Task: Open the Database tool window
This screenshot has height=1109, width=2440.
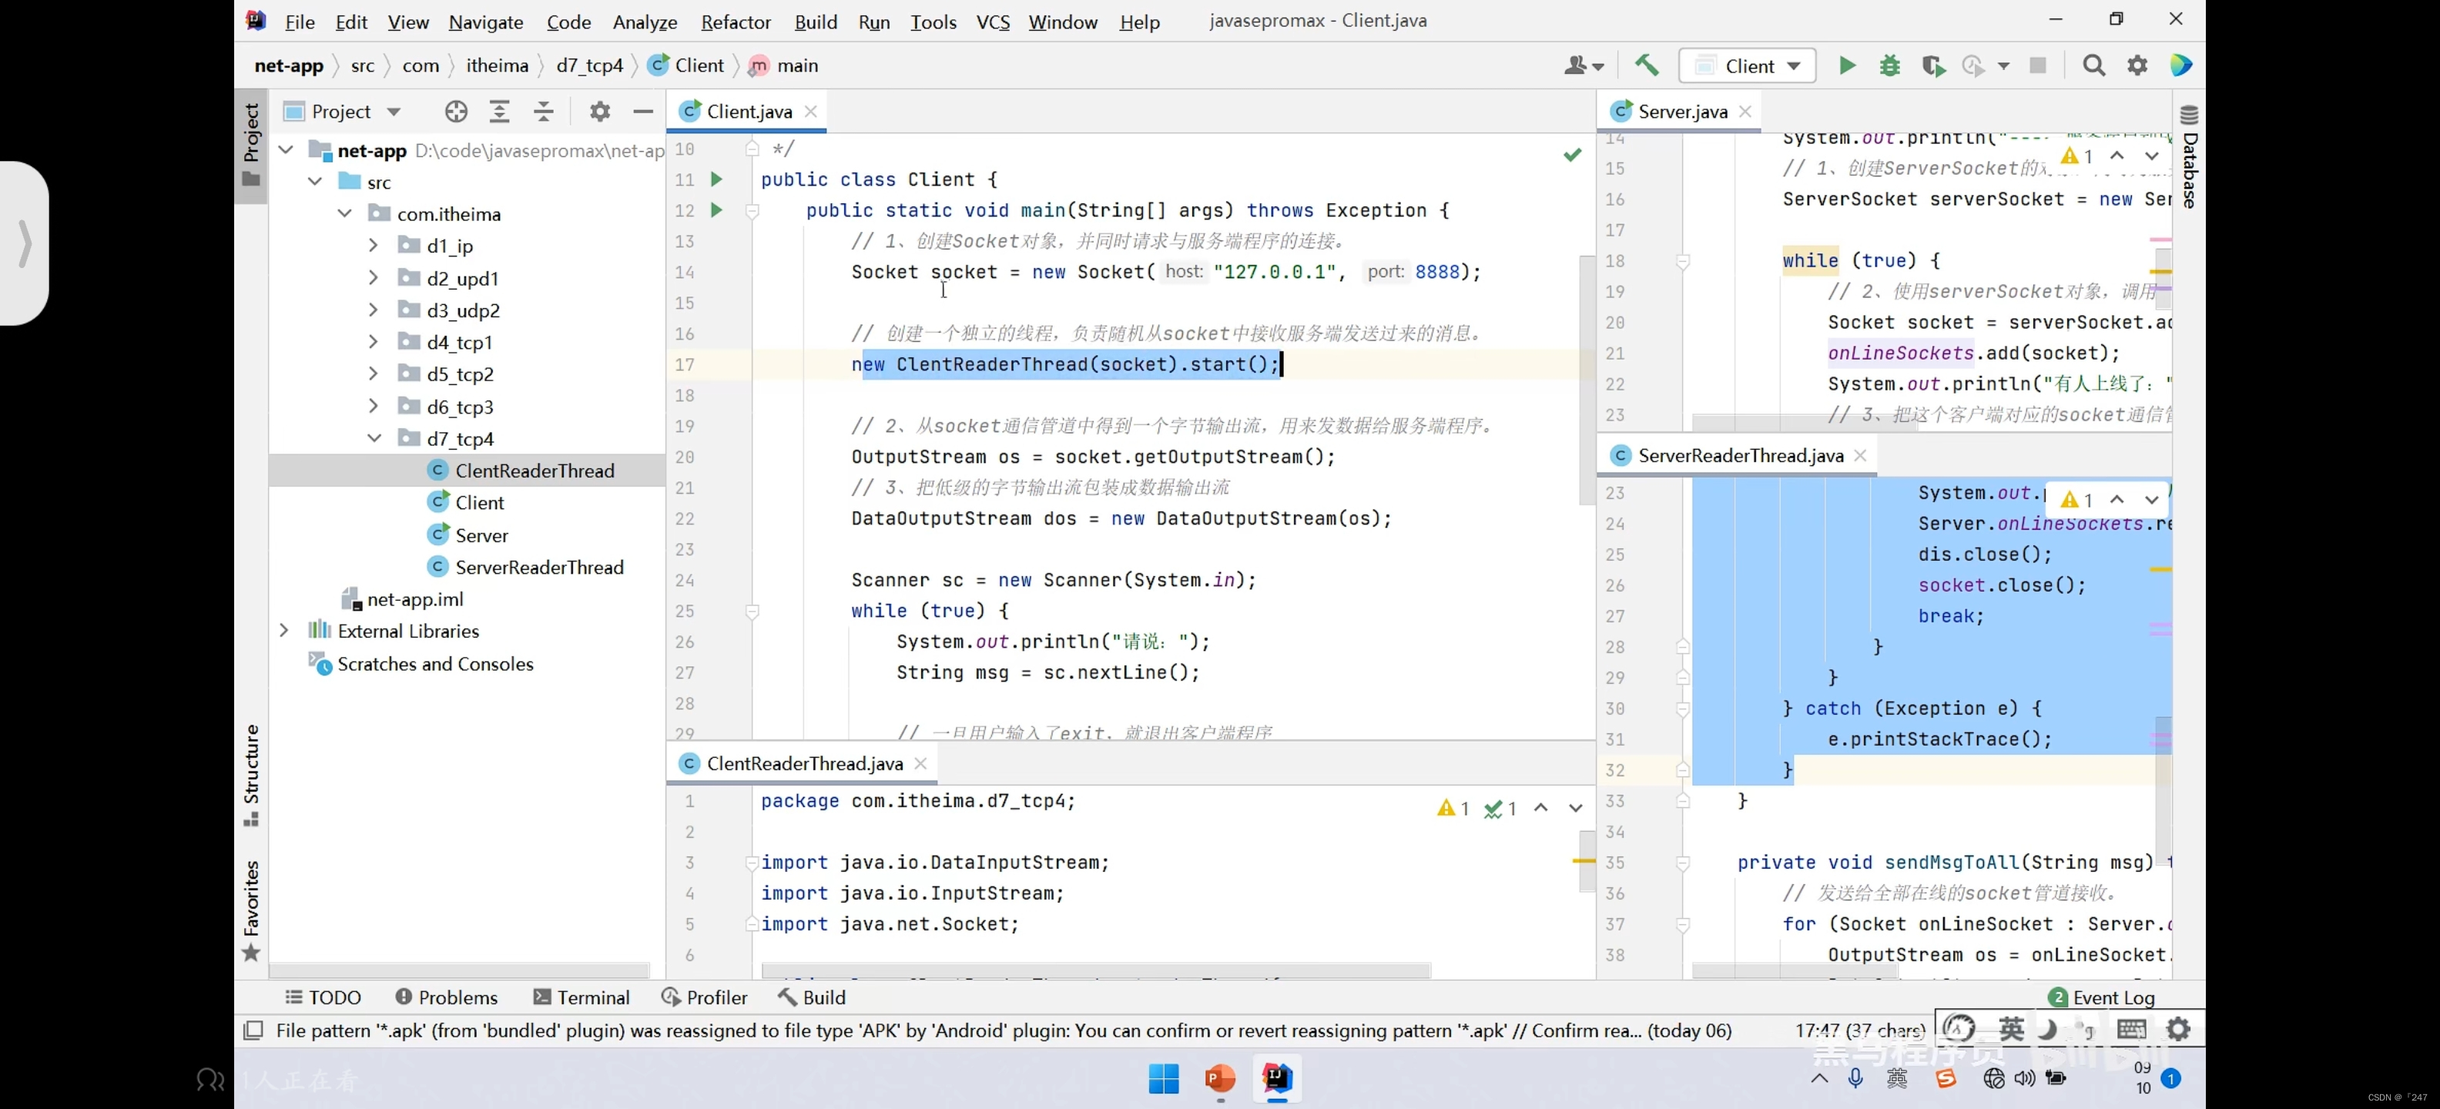Action: coord(2189,156)
